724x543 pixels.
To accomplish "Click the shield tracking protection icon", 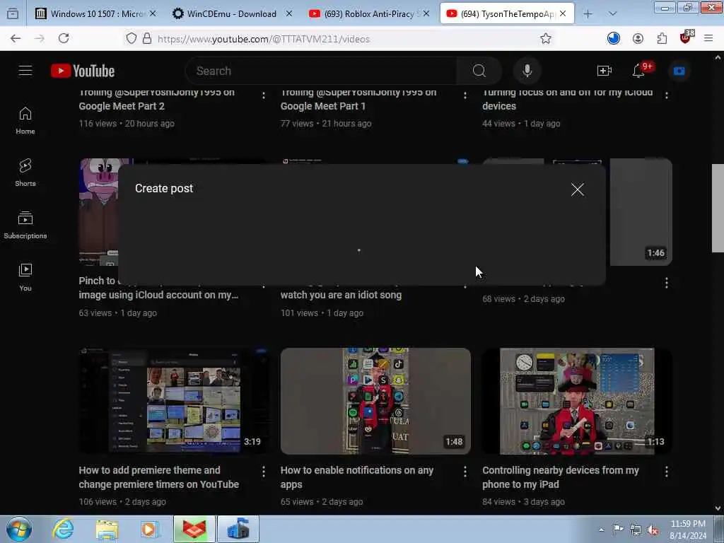I will point(132,39).
